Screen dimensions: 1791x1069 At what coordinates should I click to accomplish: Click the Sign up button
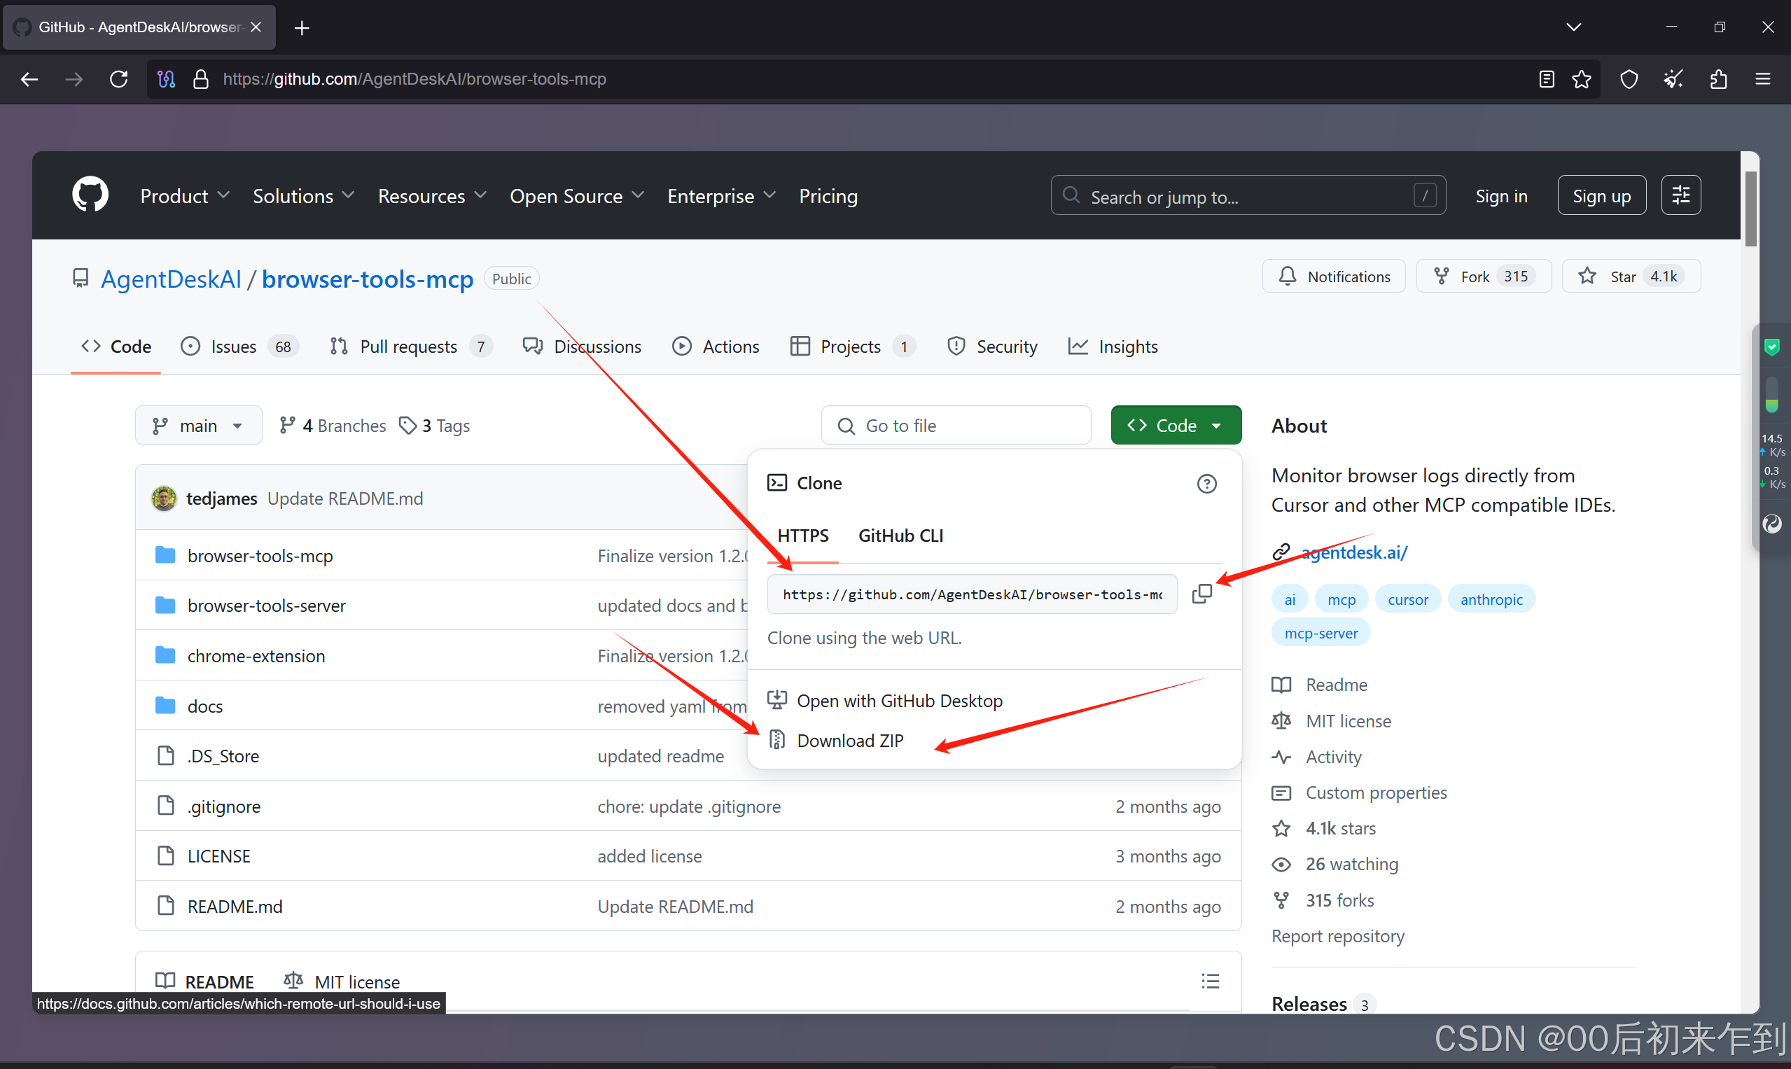tap(1601, 195)
